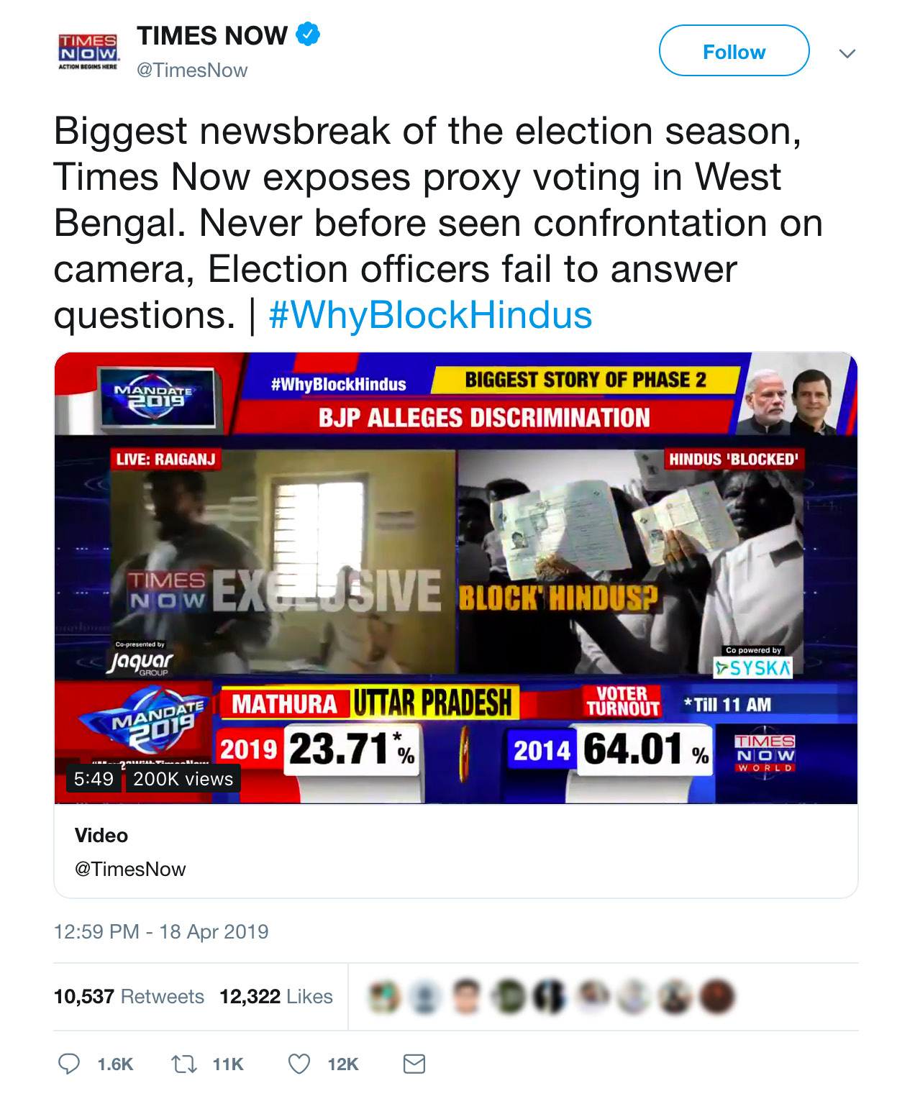Click the Times Now profile avatar

(x=88, y=52)
